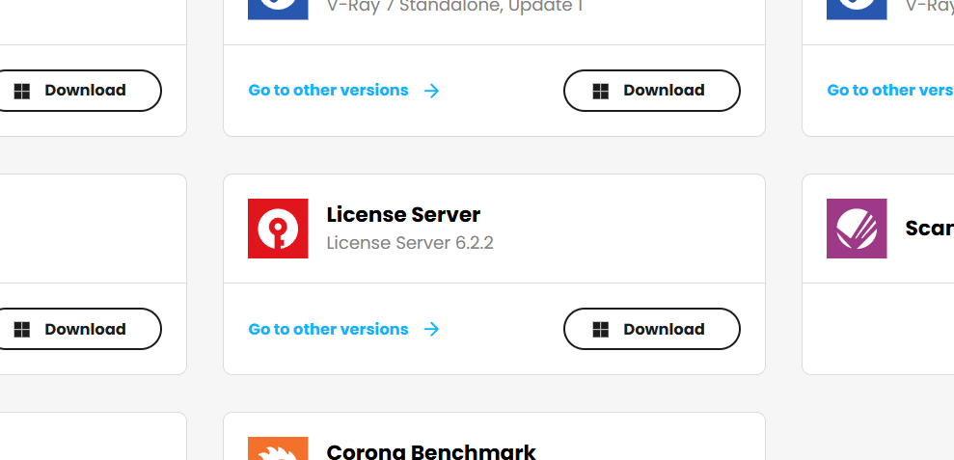Click the orange Corona Benchmark icon

[278, 448]
